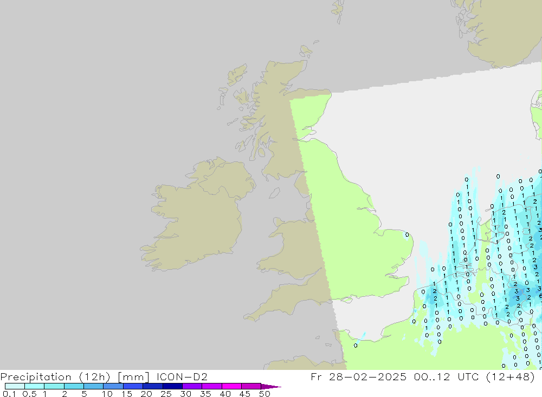
Task: Click the "Fr 28-02-2025 00..12 UTC (12+48)" timestamp
Action: (423, 376)
